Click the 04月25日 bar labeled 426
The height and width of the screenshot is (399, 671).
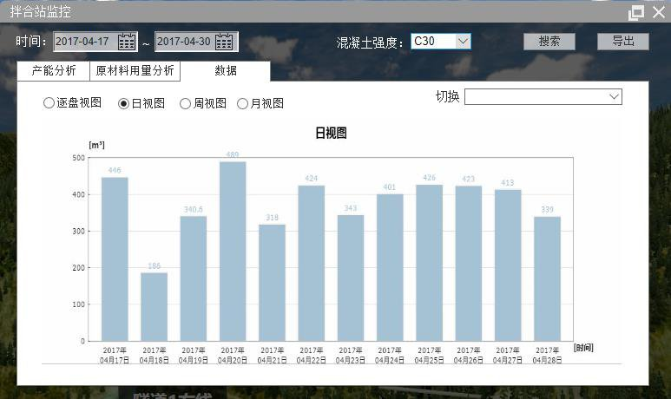[x=429, y=263]
